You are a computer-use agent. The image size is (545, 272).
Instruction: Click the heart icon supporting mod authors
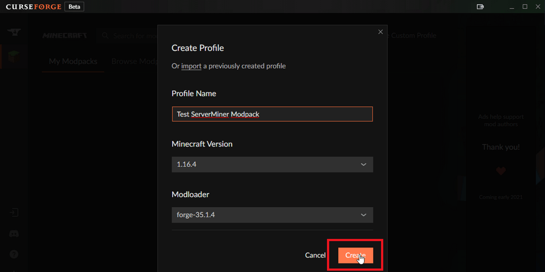pyautogui.click(x=500, y=171)
